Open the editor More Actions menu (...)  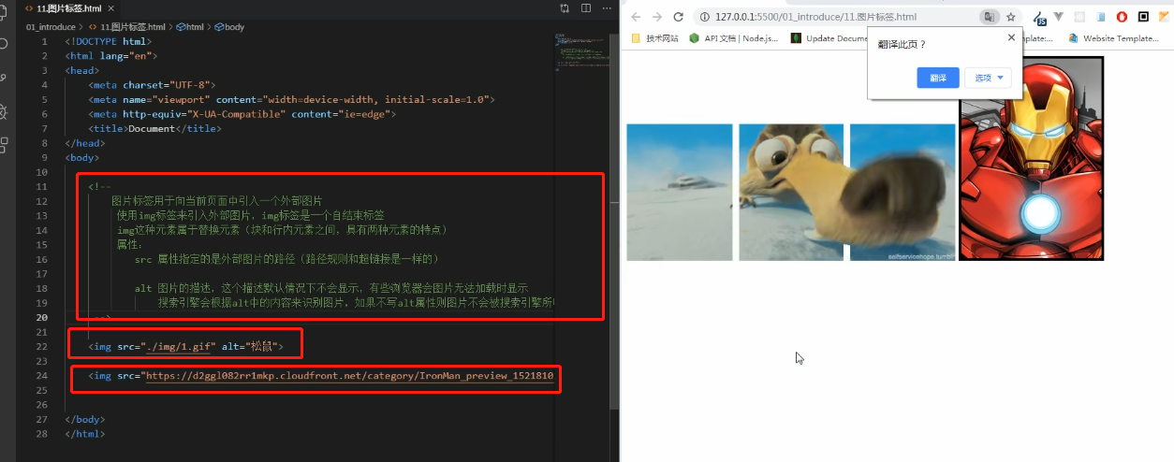(x=607, y=7)
